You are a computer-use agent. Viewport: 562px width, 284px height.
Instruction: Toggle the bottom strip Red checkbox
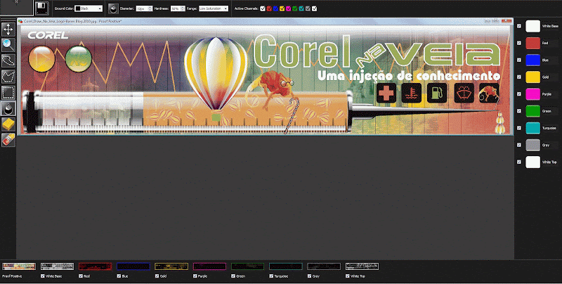pyautogui.click(x=81, y=276)
